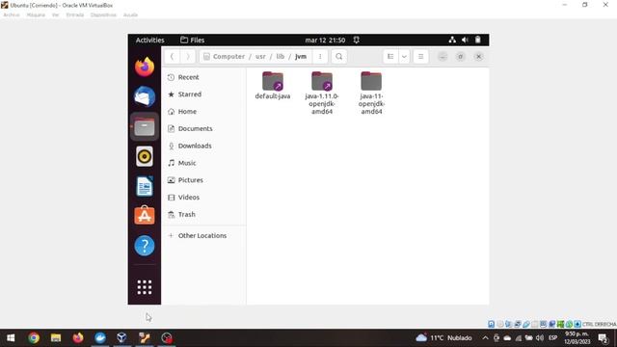Open the Files app menu in top bar
The image size is (617, 347).
pyautogui.click(x=193, y=40)
